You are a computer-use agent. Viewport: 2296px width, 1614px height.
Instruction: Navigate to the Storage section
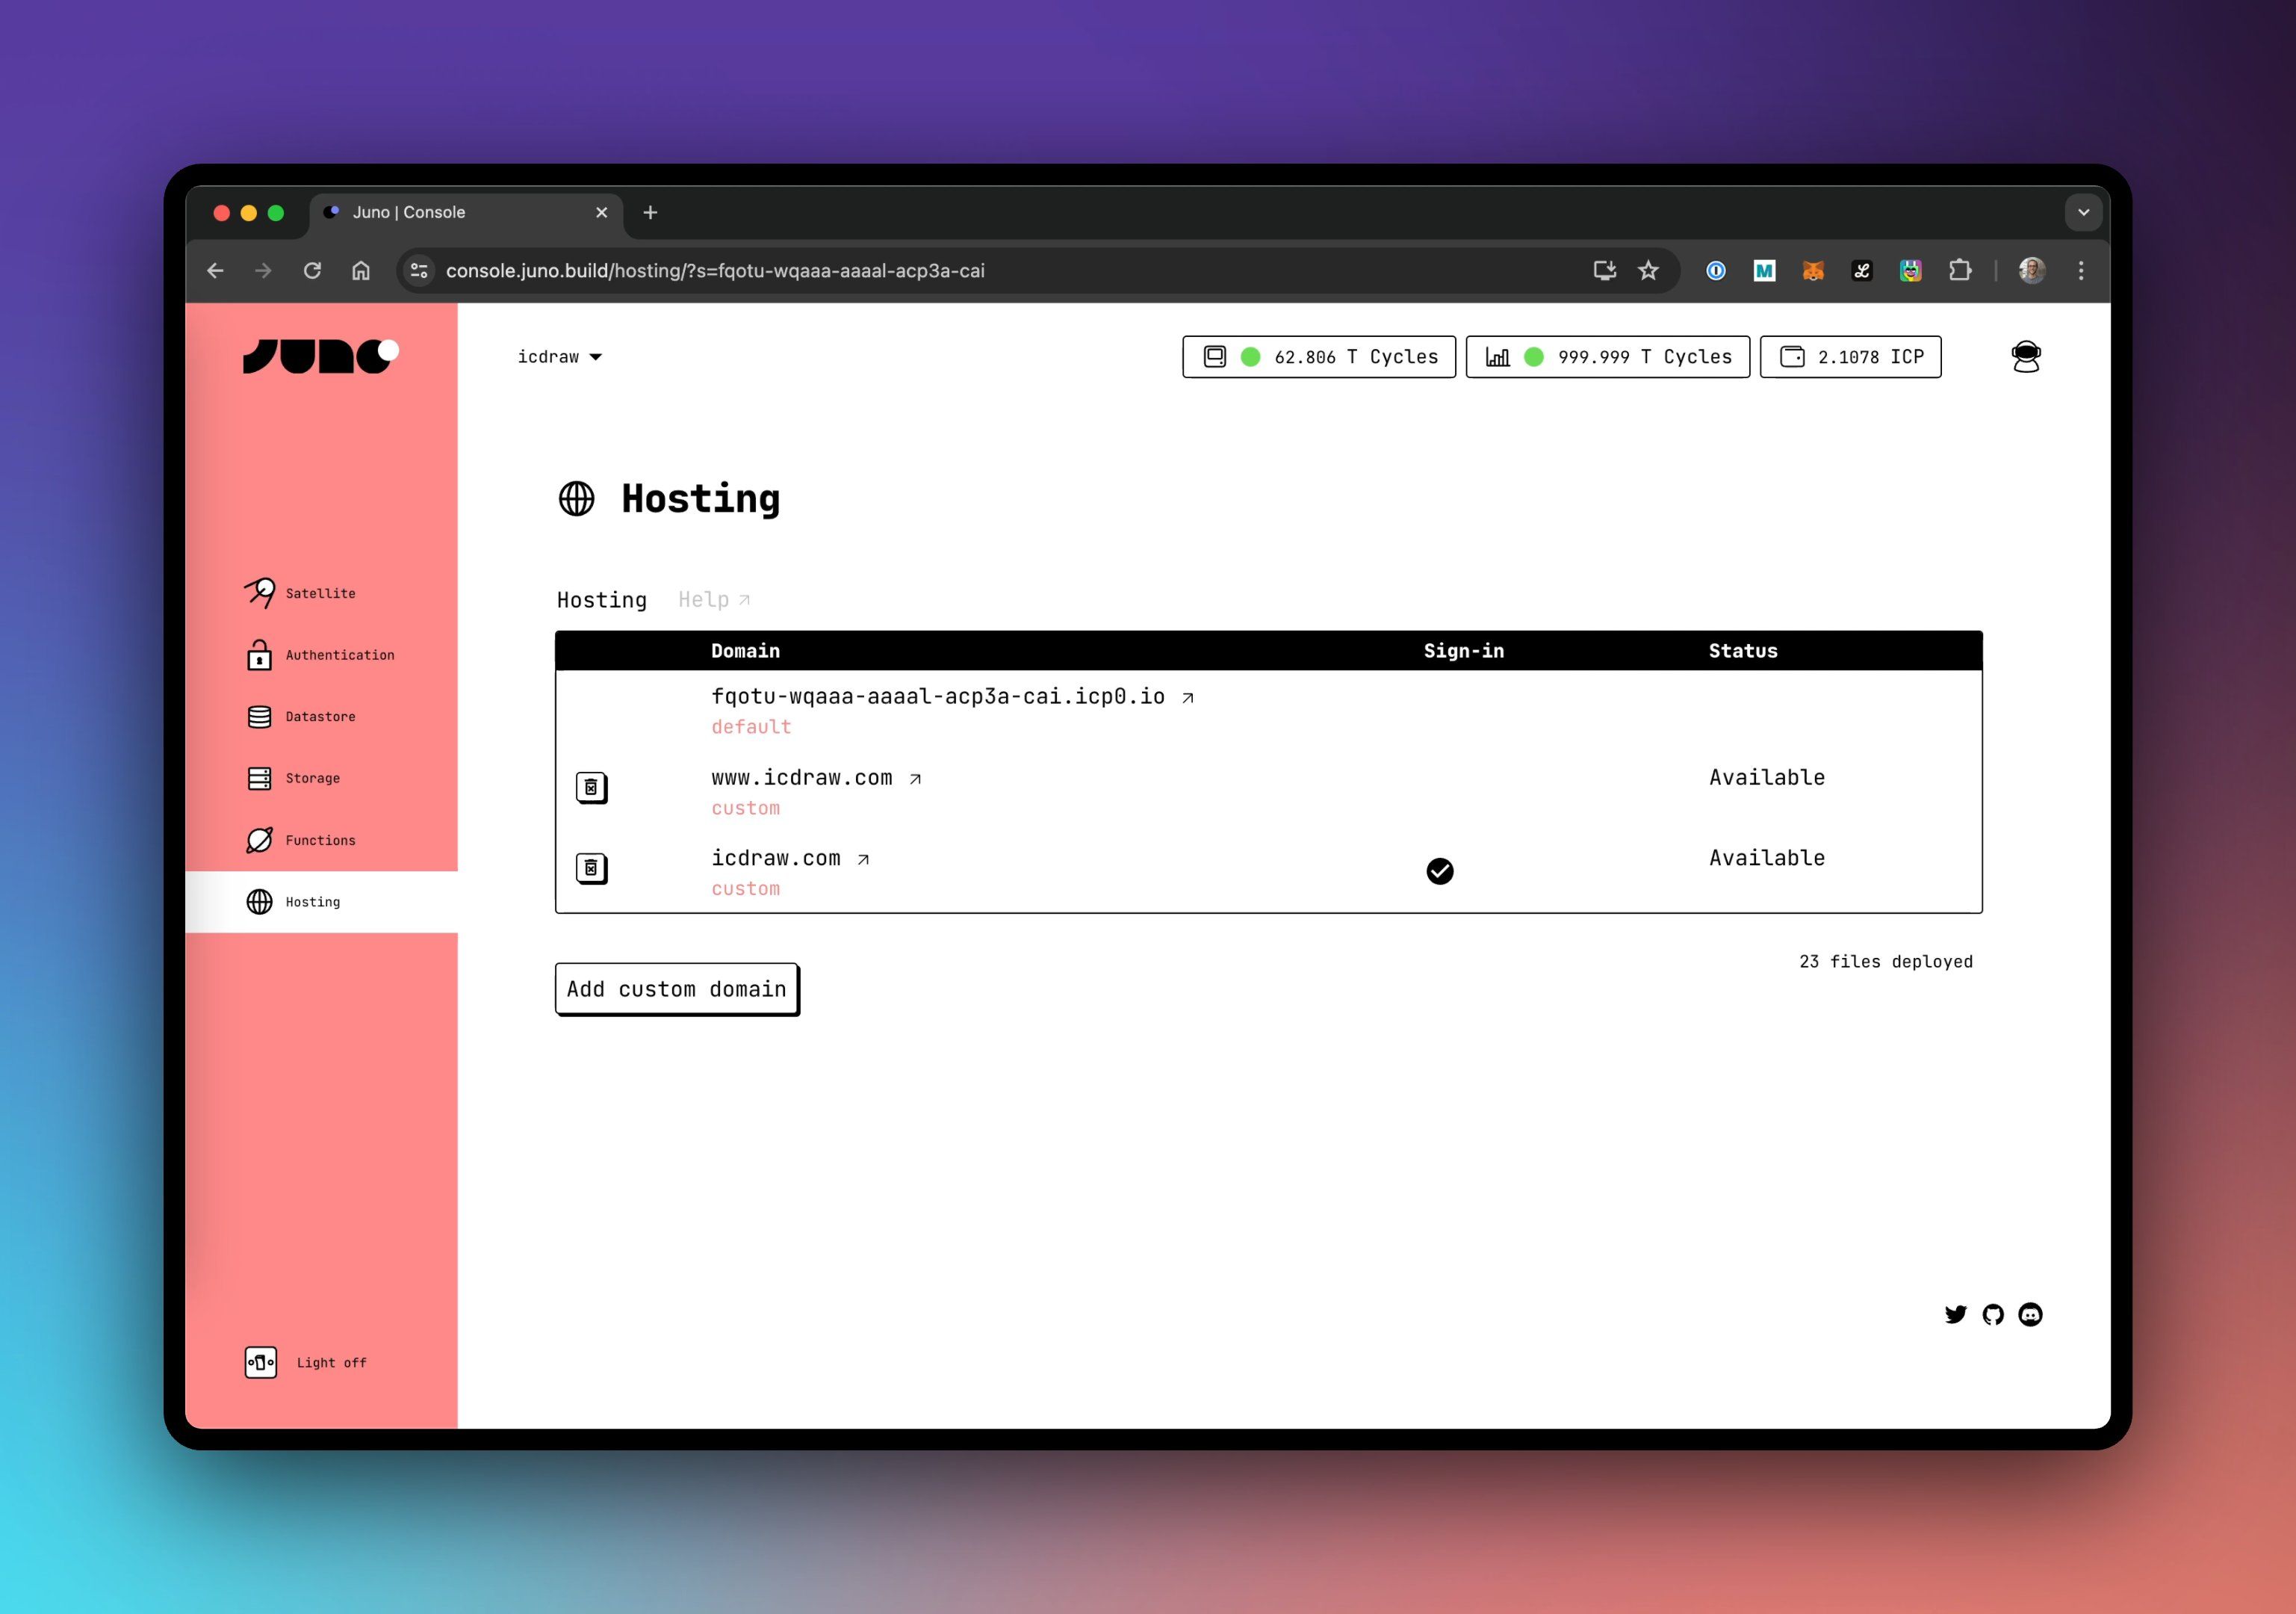pyautogui.click(x=312, y=777)
